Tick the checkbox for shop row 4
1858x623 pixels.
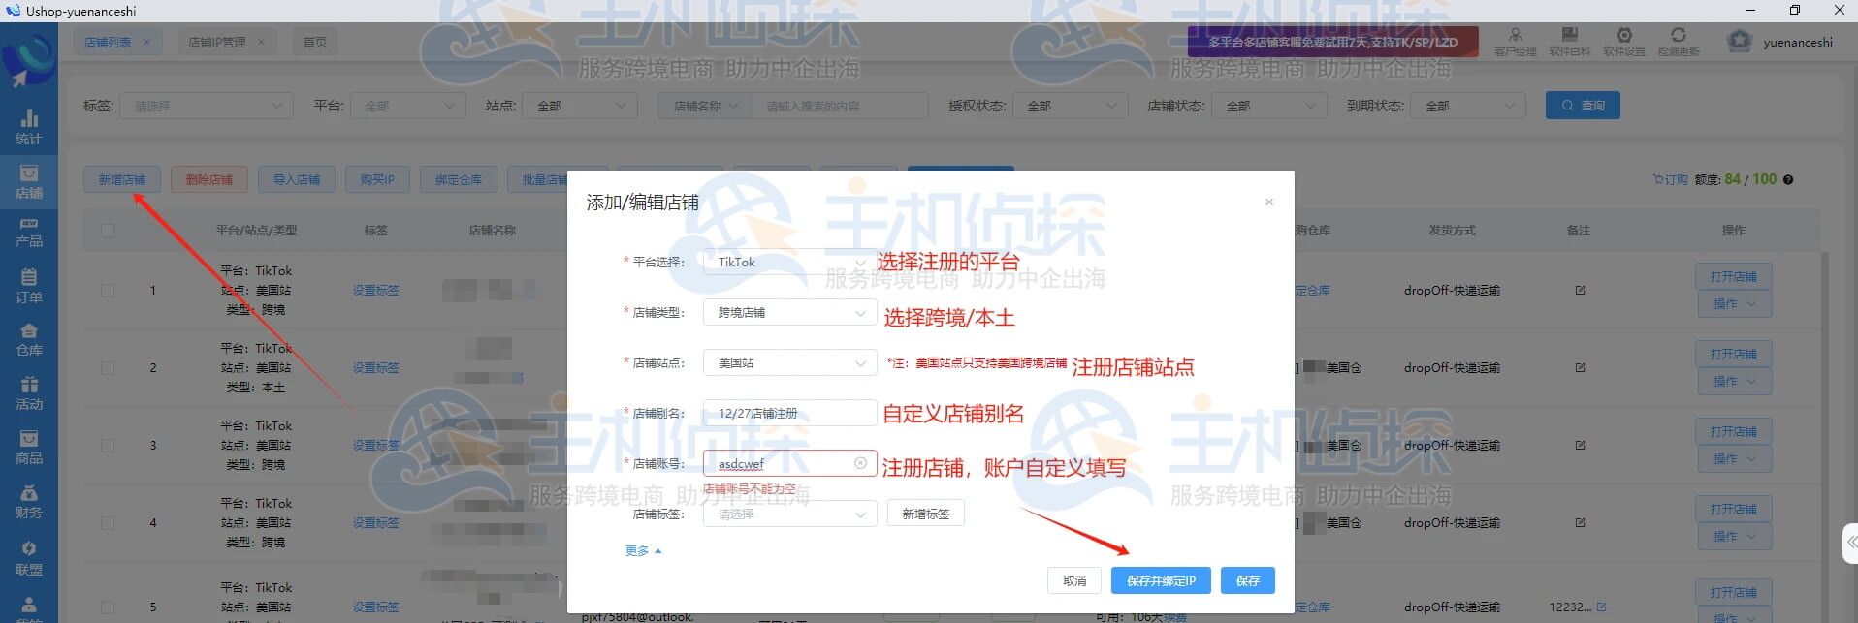(x=108, y=522)
